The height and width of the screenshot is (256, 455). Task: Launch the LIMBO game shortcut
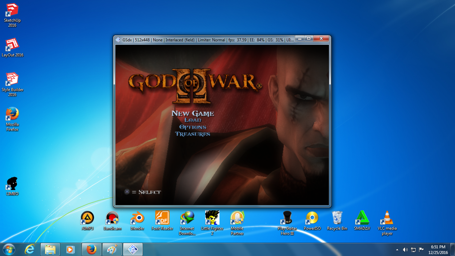[x=12, y=186]
